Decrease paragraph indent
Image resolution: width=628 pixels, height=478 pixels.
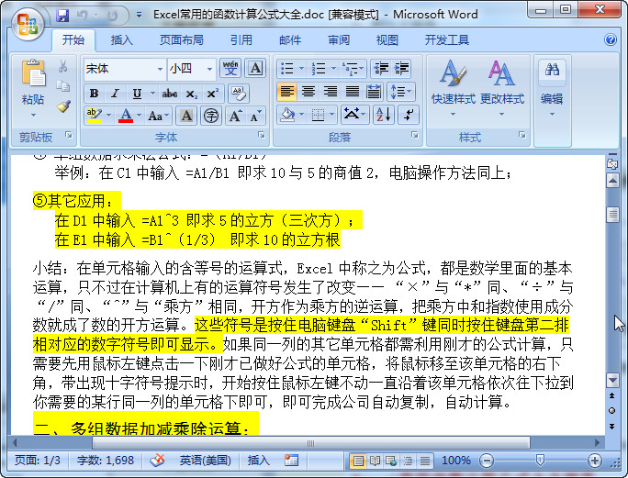(x=381, y=69)
